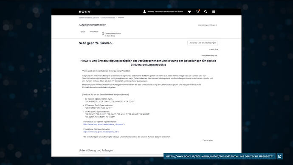Open the wishlist heart icon

click(189, 12)
